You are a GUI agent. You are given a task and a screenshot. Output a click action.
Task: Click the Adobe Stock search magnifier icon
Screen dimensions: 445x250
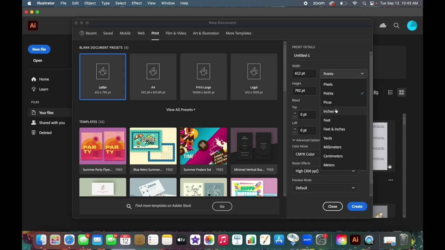click(x=129, y=206)
